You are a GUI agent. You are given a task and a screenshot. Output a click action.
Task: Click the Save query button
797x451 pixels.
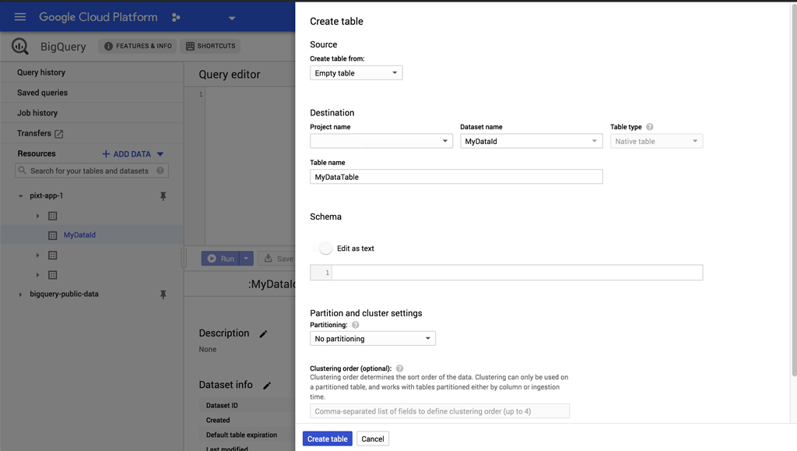pyautogui.click(x=276, y=259)
